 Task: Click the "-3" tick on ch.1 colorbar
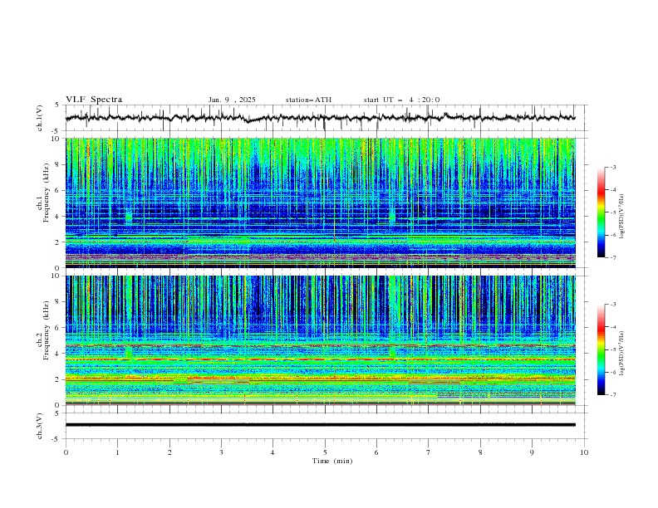pyautogui.click(x=612, y=167)
